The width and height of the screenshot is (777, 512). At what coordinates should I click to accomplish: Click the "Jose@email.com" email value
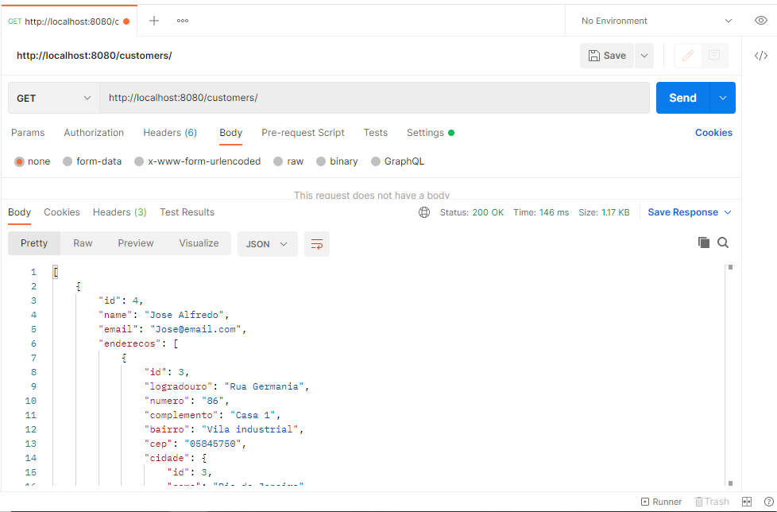(195, 329)
